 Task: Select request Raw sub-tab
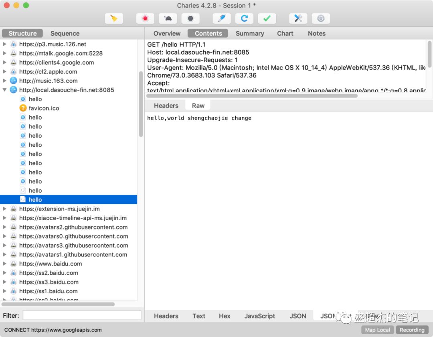[x=198, y=106]
